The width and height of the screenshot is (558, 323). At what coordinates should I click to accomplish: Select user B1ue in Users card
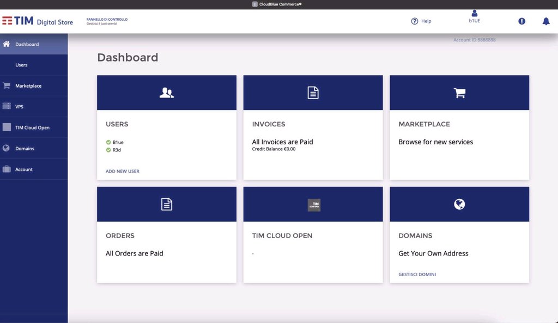point(118,142)
